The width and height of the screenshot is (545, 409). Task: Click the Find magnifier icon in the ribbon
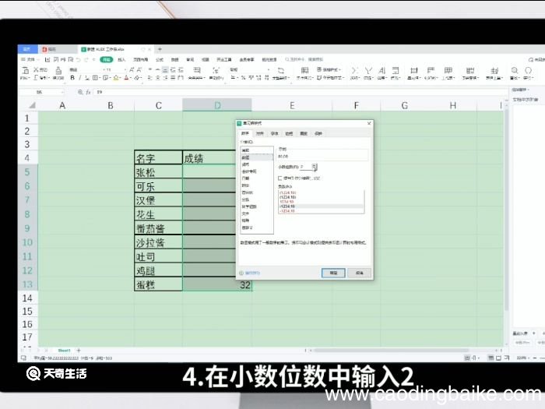click(x=515, y=70)
